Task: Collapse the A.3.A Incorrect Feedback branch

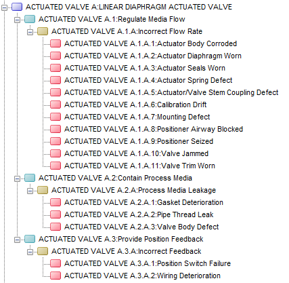Action: click(x=30, y=252)
